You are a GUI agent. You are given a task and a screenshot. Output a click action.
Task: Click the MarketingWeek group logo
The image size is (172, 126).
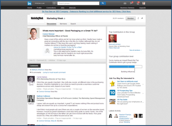point(37,18)
